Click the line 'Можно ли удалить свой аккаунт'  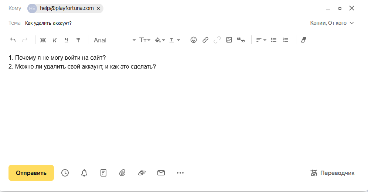82,66
